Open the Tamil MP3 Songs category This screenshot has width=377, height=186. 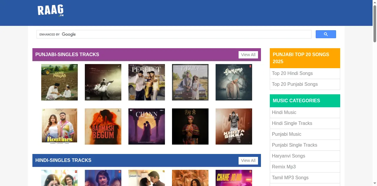click(290, 178)
